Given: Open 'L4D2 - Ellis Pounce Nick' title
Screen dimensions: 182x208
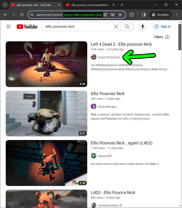Looking at the screenshot, I should pos(113,193).
